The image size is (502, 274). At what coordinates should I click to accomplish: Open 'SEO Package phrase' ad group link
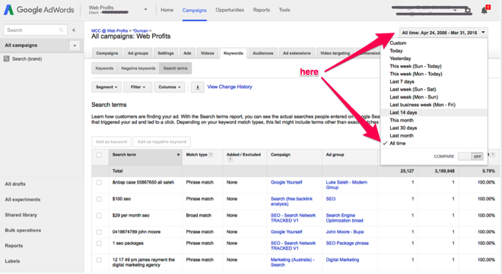coord(347,244)
